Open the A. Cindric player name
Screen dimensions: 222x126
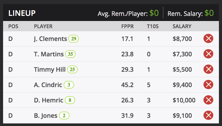point(48,85)
